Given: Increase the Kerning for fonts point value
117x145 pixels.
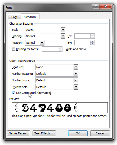Looking at the screenshot, I should (x=60, y=48).
